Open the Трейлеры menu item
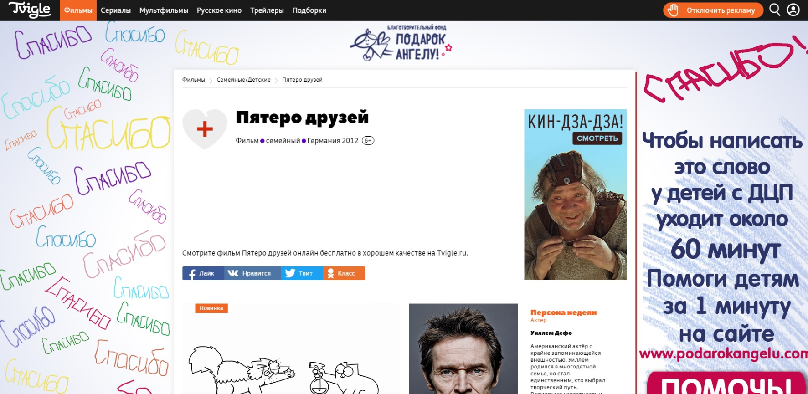The width and height of the screenshot is (808, 394). [x=267, y=10]
